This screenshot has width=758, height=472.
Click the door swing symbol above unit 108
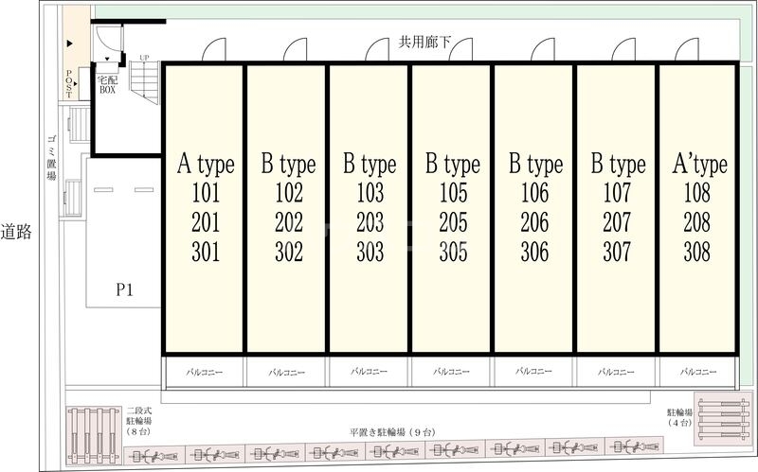click(x=706, y=50)
